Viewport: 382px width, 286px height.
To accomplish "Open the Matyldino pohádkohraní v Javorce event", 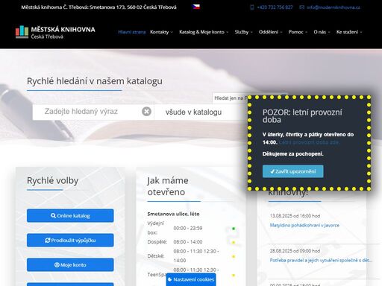I will click(x=304, y=225).
